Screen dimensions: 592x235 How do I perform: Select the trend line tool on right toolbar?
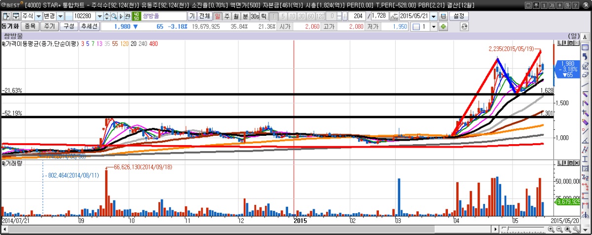(x=586, y=84)
